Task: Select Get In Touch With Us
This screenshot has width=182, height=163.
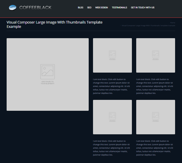Action: click(143, 7)
